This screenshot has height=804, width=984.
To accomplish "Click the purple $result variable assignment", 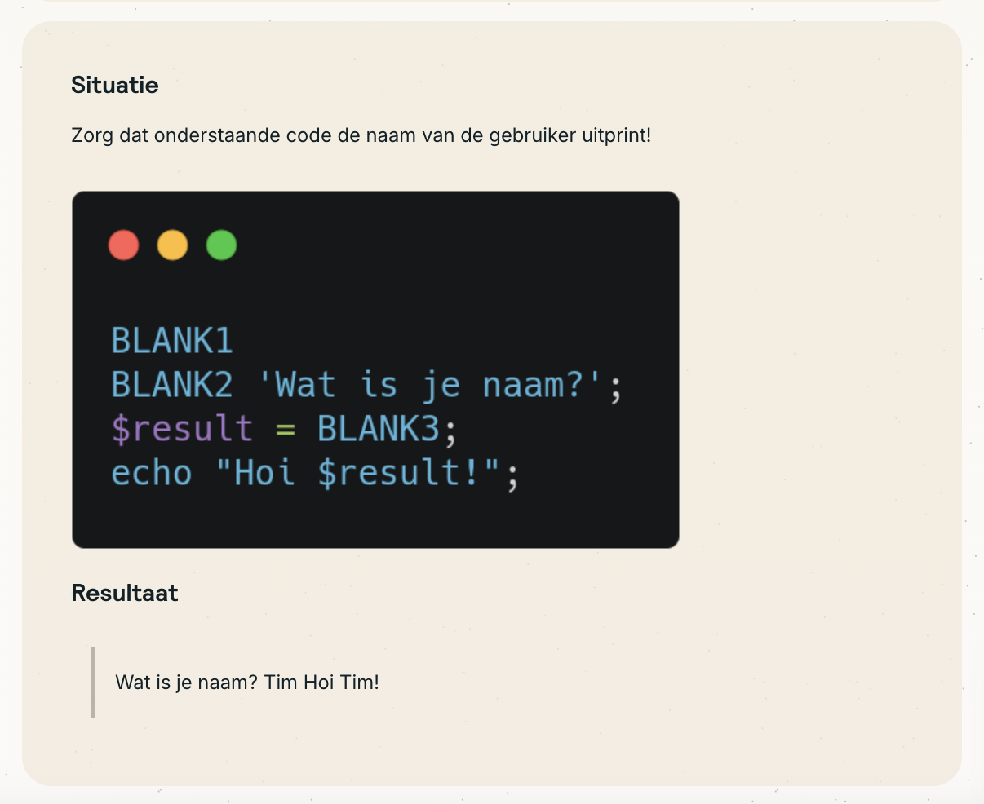I will coord(182,429).
